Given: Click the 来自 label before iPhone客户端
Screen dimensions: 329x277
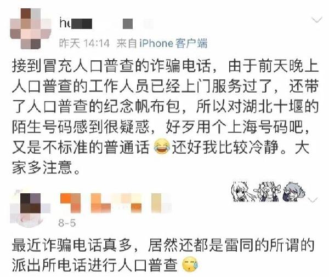Looking at the screenshot, I should coord(127,43).
